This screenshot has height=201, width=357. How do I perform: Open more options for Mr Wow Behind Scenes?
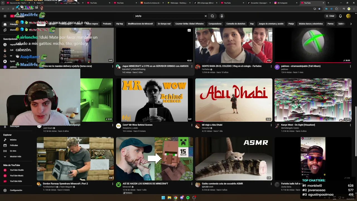click(192, 125)
